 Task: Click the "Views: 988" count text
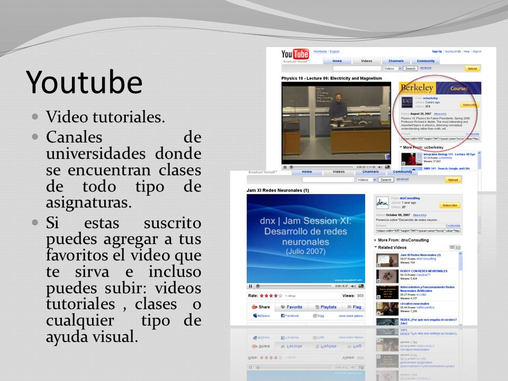click(353, 296)
